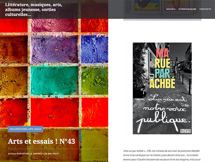Click the site title about Littérature, musiques, arts
This screenshot has width=215, height=162.
pyautogui.click(x=34, y=9)
